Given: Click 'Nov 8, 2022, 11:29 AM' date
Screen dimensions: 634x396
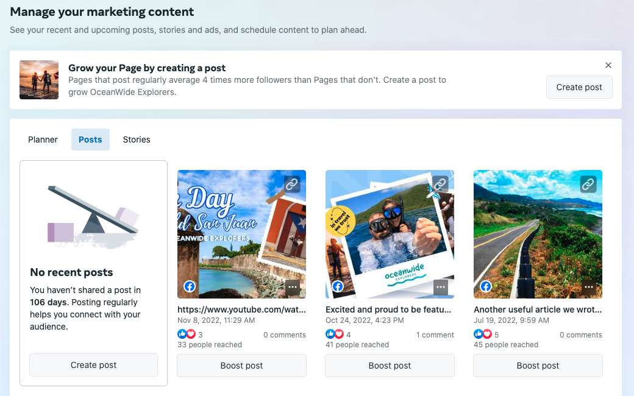Looking at the screenshot, I should tap(216, 320).
